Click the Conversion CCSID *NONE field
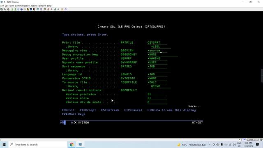The image size is (263, 148). (x=157, y=79)
